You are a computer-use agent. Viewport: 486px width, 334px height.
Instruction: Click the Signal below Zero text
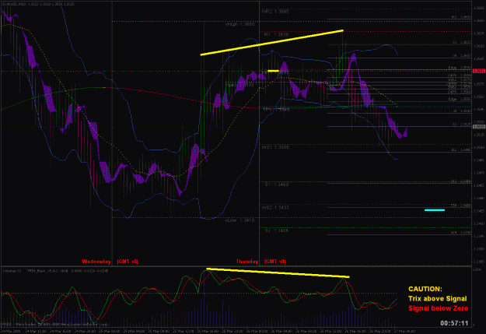coord(438,308)
